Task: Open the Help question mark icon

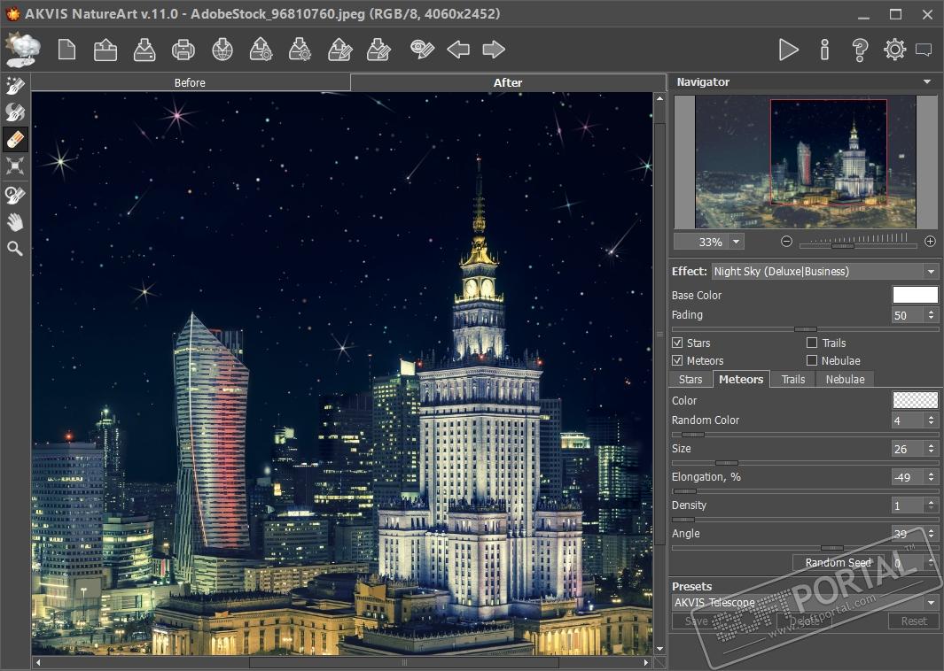Action: [859, 50]
